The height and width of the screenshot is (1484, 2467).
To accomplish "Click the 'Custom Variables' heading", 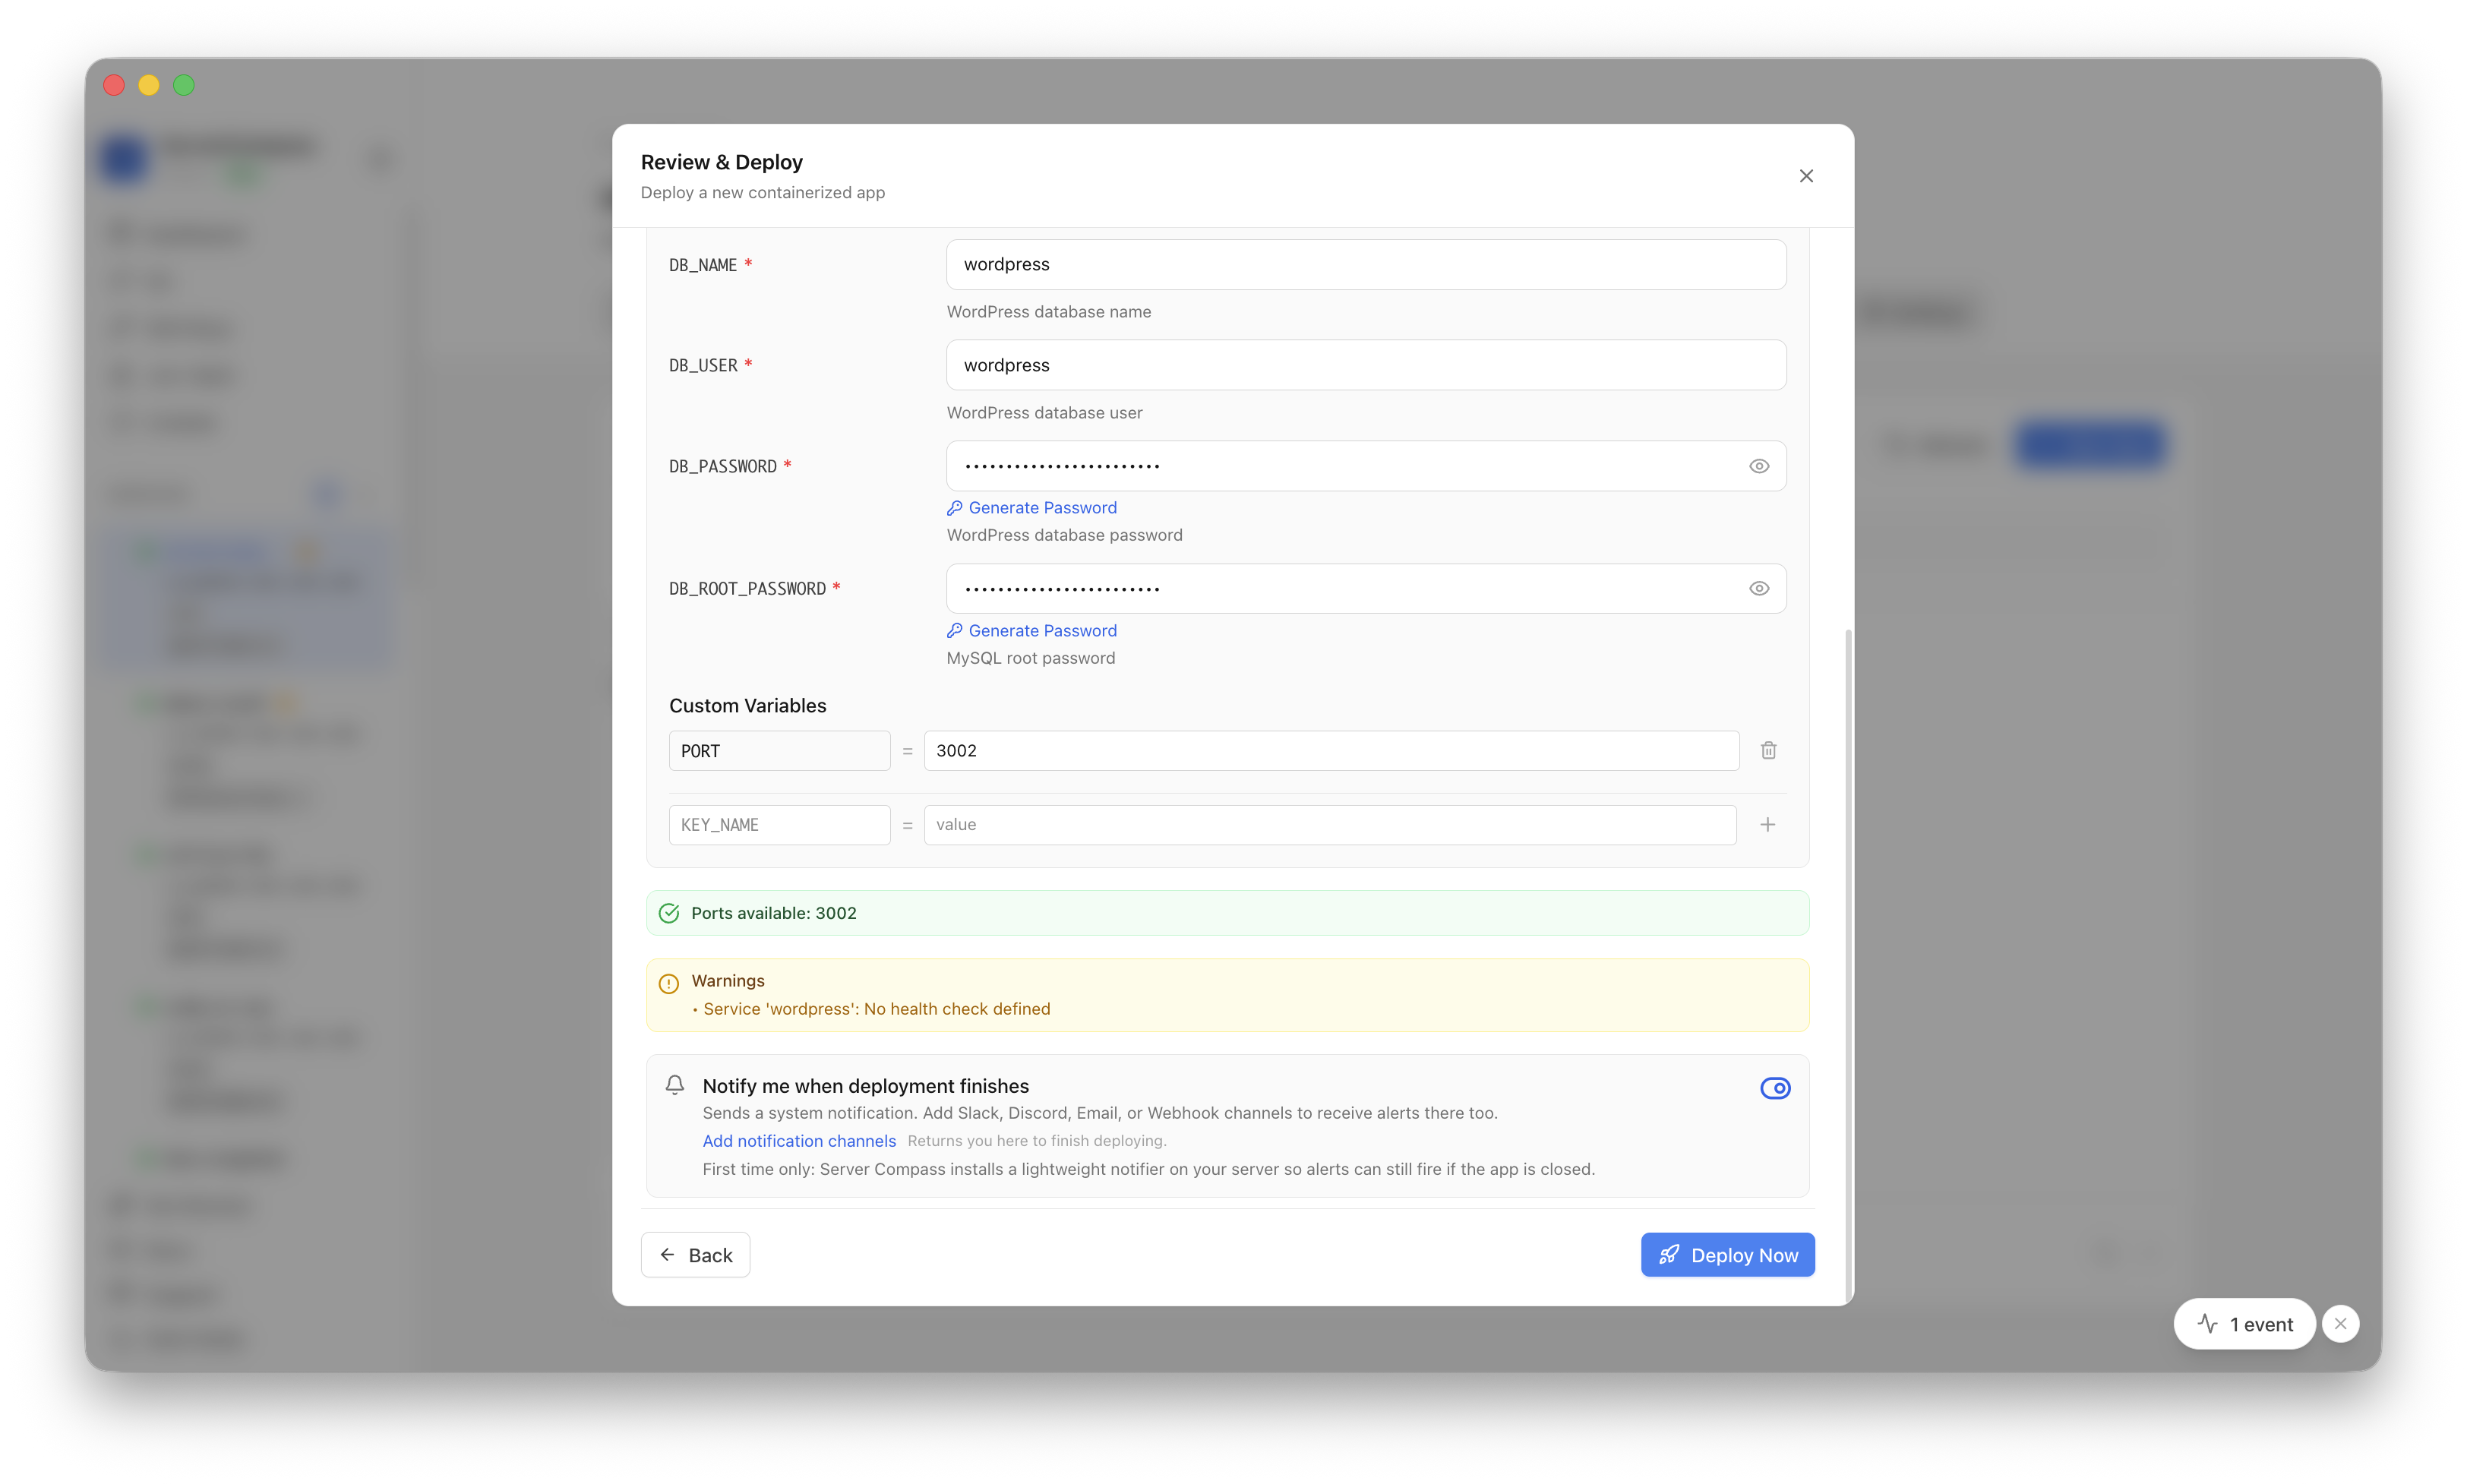I will (x=748, y=706).
